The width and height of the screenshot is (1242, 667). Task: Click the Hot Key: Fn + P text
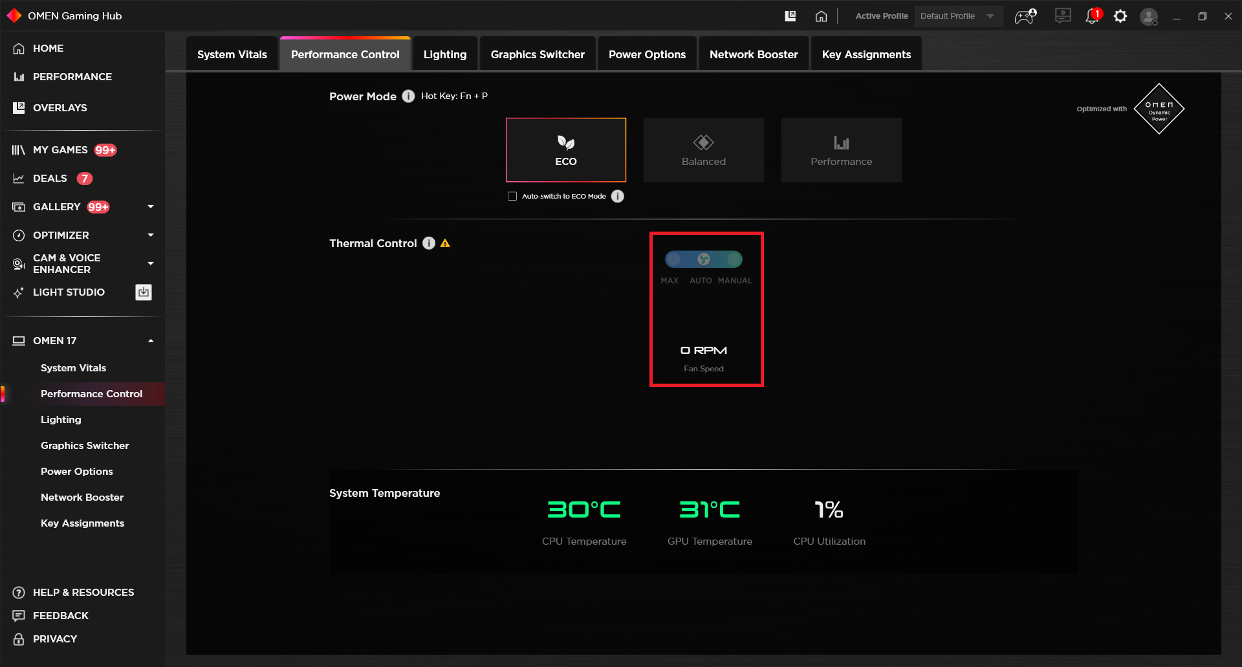click(x=454, y=96)
